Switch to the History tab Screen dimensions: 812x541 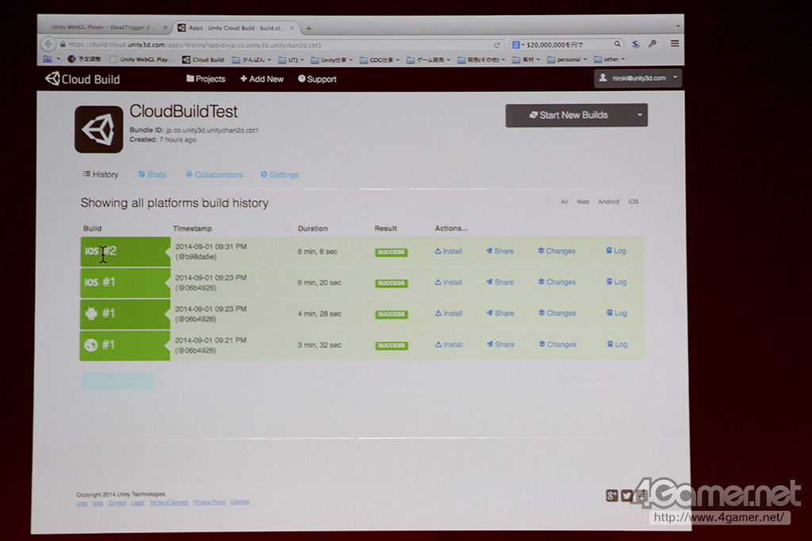click(101, 175)
